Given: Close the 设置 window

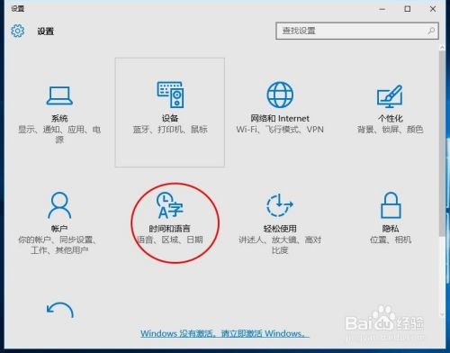Looking at the screenshot, I should [433, 9].
